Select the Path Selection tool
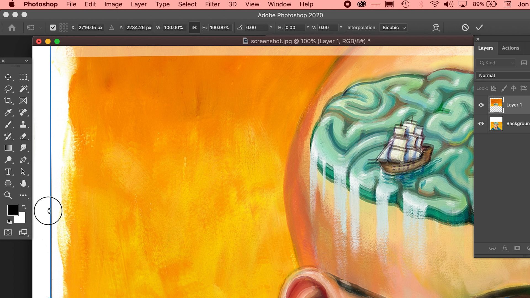The width and height of the screenshot is (530, 298). pyautogui.click(x=23, y=172)
